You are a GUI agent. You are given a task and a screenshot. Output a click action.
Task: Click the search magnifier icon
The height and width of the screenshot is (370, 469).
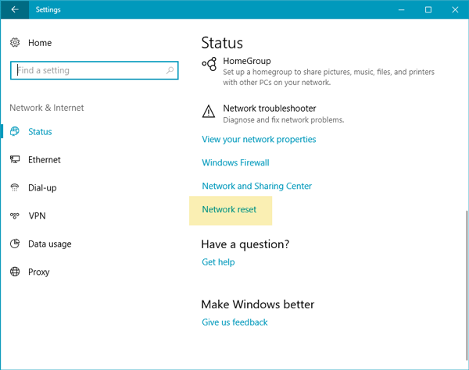tap(170, 70)
